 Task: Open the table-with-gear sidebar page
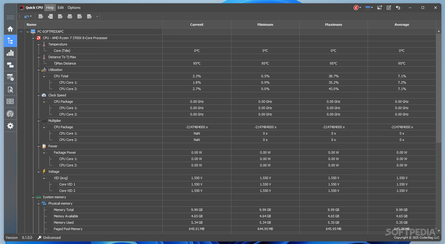(x=10, y=77)
